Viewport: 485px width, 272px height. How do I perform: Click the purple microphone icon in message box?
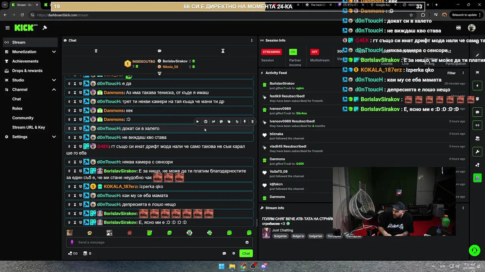click(72, 243)
